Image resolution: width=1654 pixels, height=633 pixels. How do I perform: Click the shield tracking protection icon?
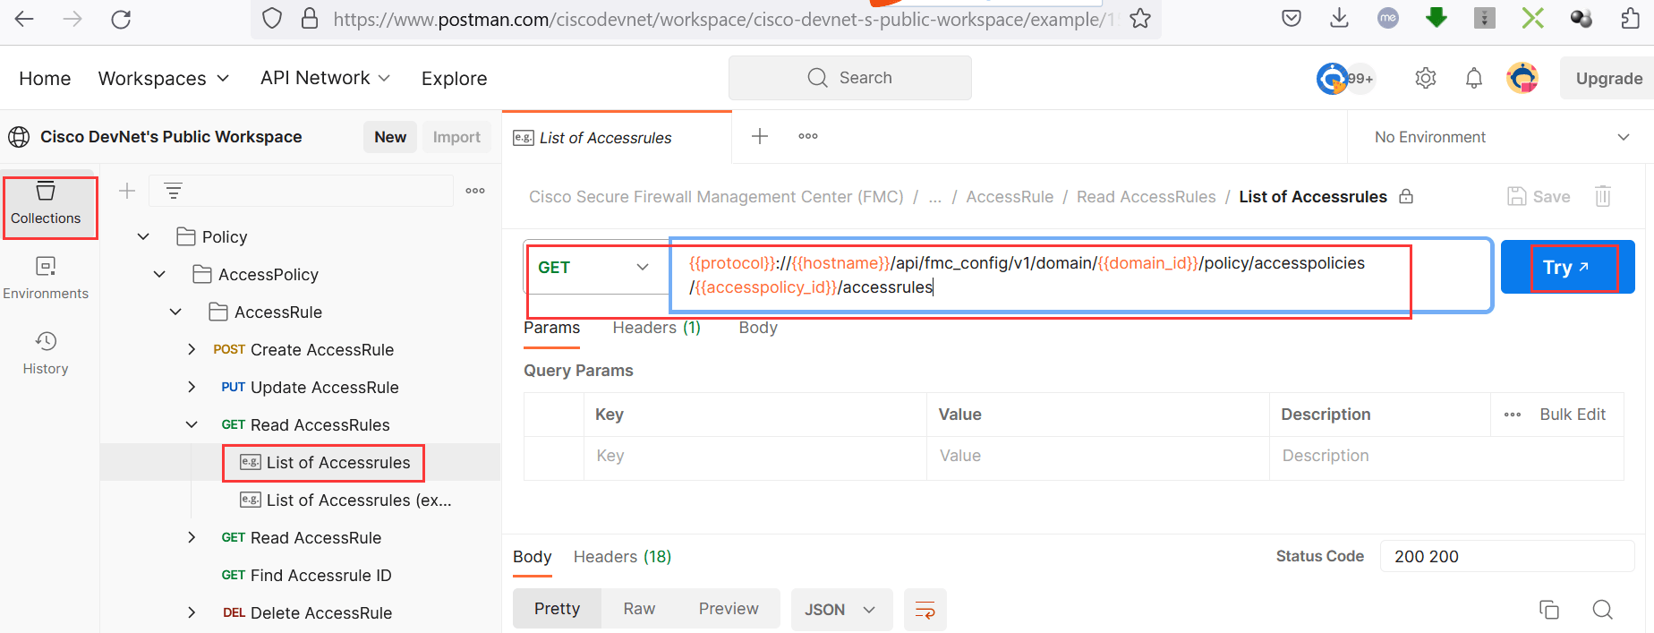[x=272, y=19]
